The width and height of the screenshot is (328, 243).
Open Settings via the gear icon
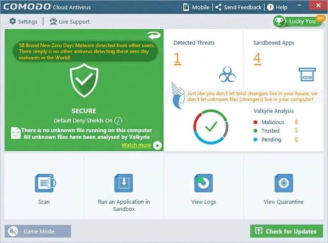(x=13, y=21)
